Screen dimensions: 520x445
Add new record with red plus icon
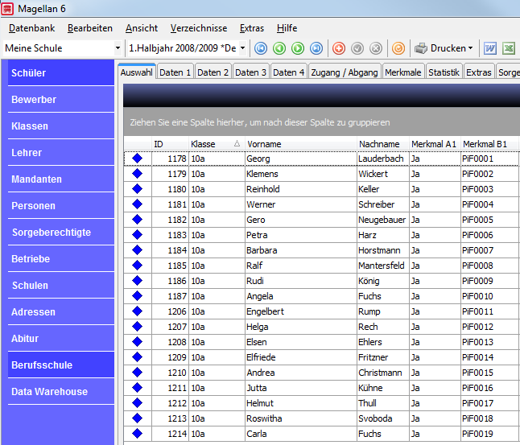coord(339,48)
